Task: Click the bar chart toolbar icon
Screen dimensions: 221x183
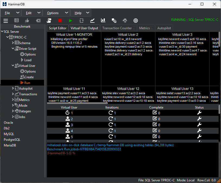Action: click(103, 20)
